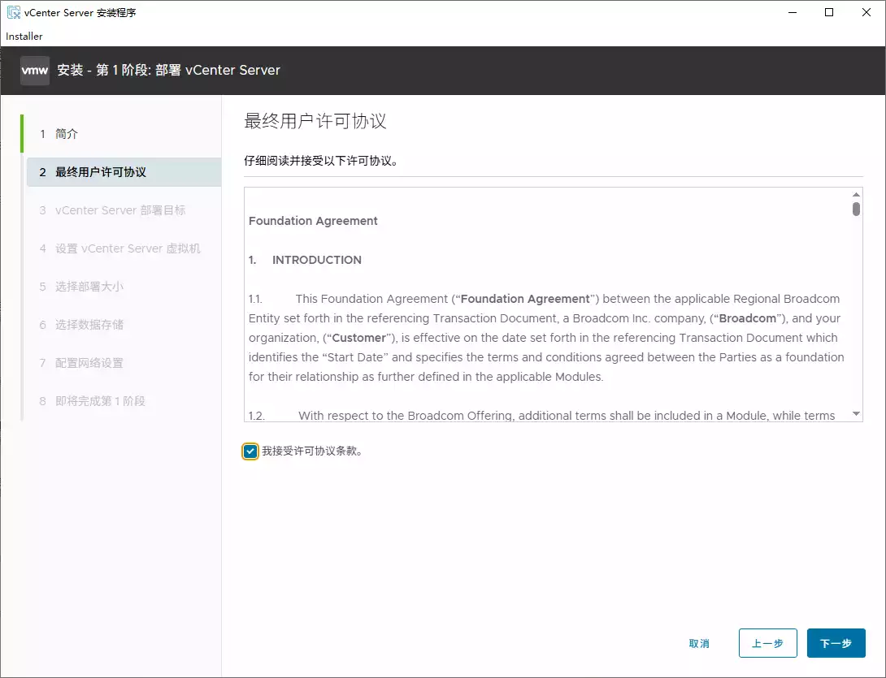
Task: Click the bold Broadcom term in paragraph 1.1
Action: (747, 318)
